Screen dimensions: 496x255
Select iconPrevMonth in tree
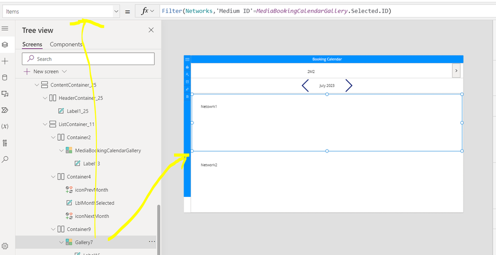tap(91, 190)
